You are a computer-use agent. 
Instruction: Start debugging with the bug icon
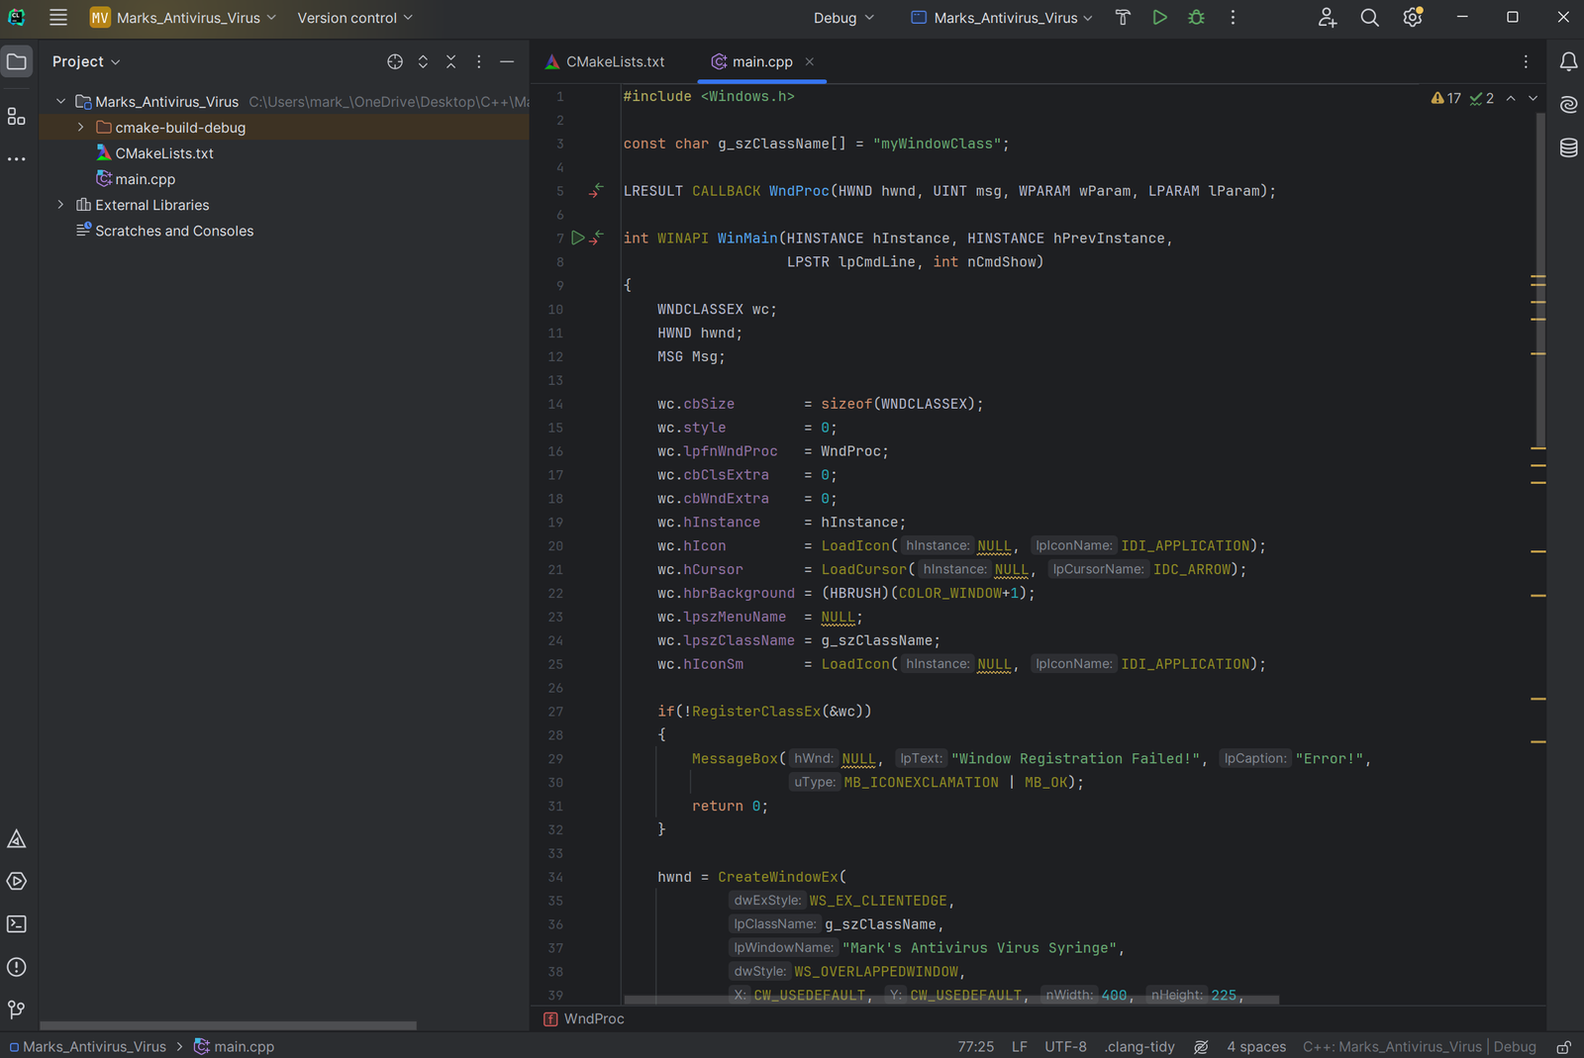[1196, 18]
